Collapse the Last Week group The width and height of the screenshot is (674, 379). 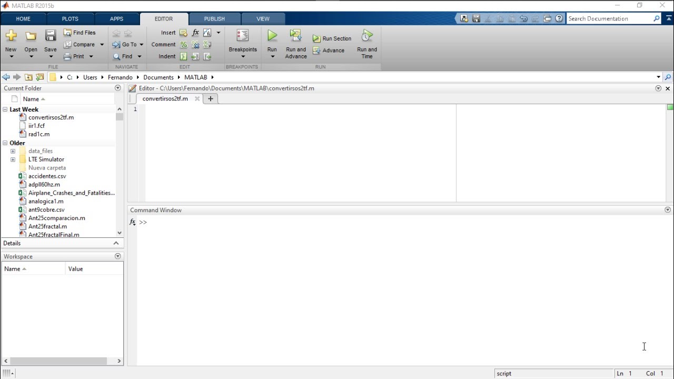(x=5, y=109)
